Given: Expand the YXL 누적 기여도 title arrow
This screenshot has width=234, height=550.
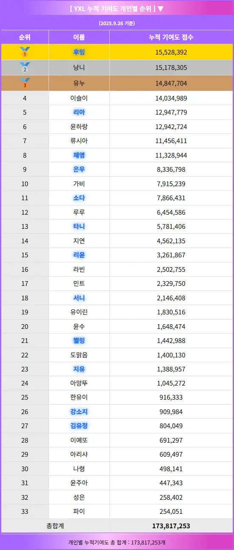Looking at the screenshot, I should (x=160, y=9).
